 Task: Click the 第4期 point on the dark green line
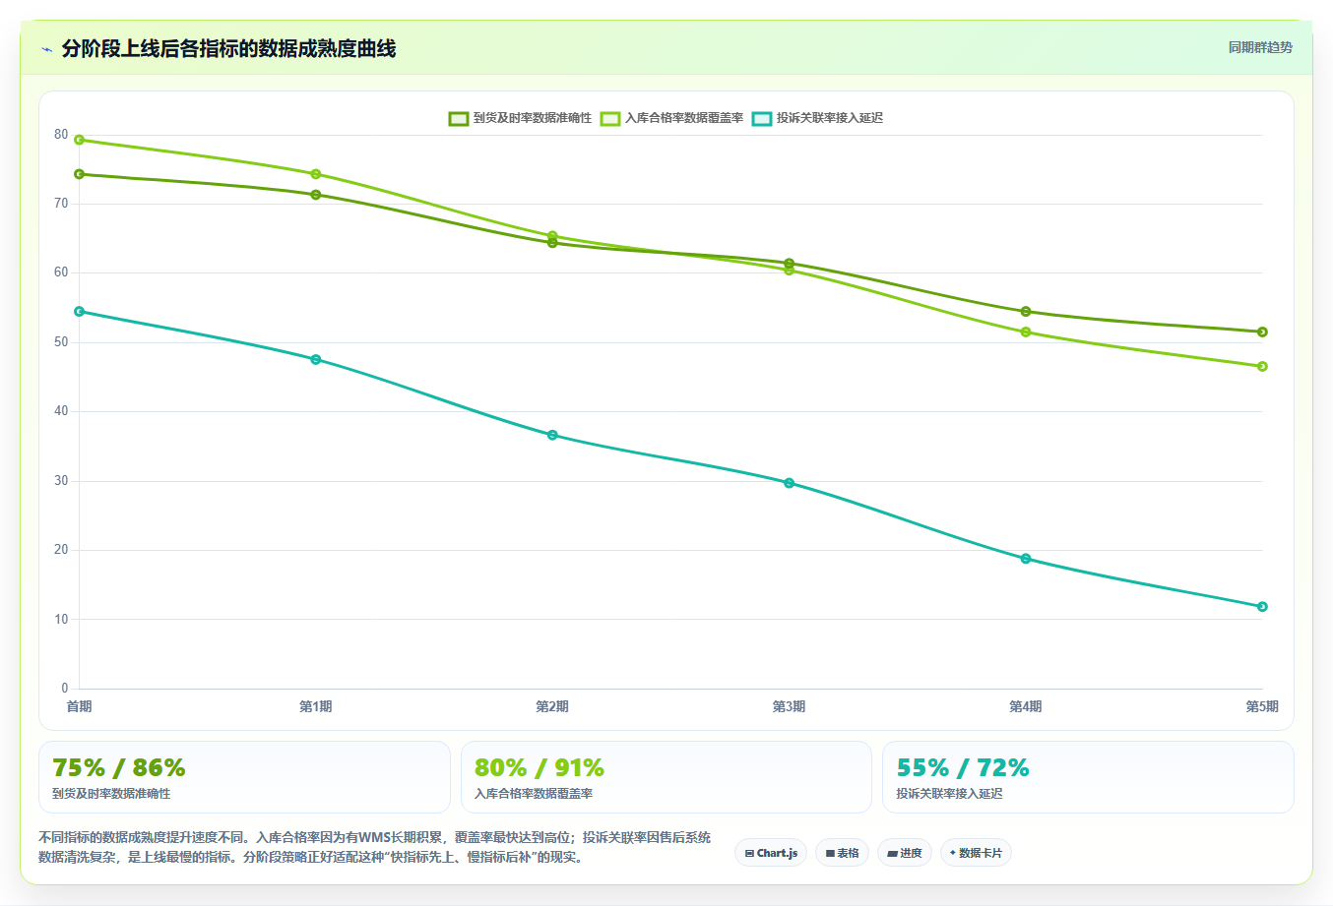[1026, 311]
